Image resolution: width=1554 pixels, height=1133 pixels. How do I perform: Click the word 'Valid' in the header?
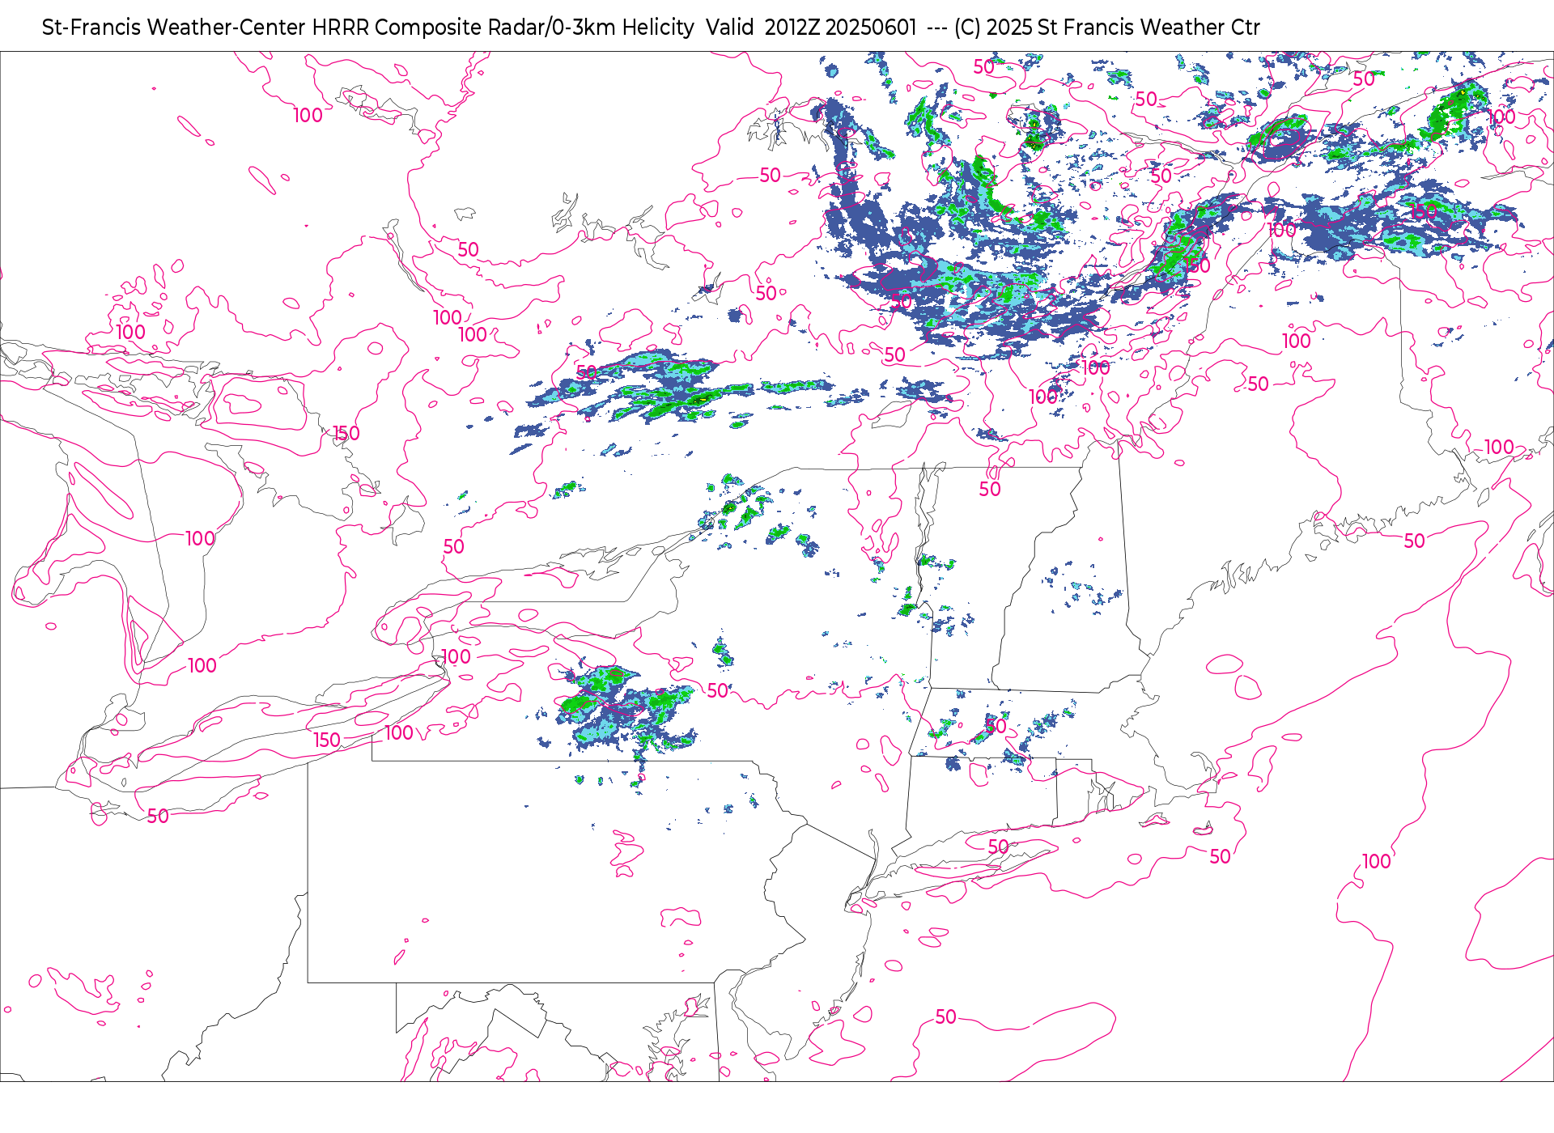(x=729, y=28)
